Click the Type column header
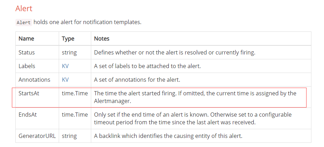 click(x=68, y=38)
